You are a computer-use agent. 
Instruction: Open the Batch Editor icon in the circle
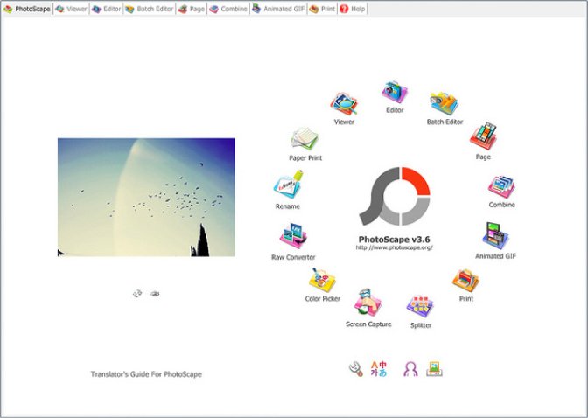click(x=444, y=103)
